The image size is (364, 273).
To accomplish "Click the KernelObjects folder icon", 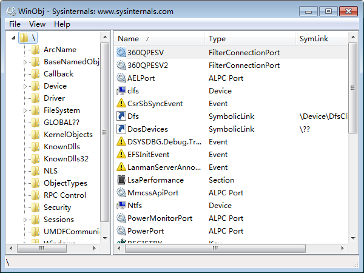I will point(35,135).
